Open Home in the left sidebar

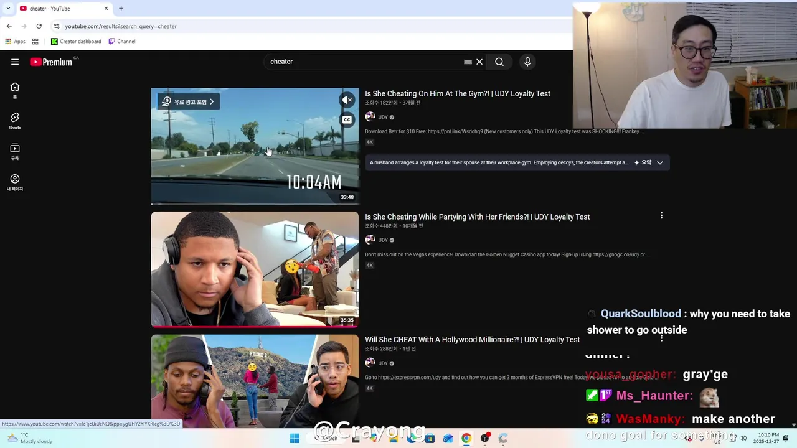(x=15, y=90)
